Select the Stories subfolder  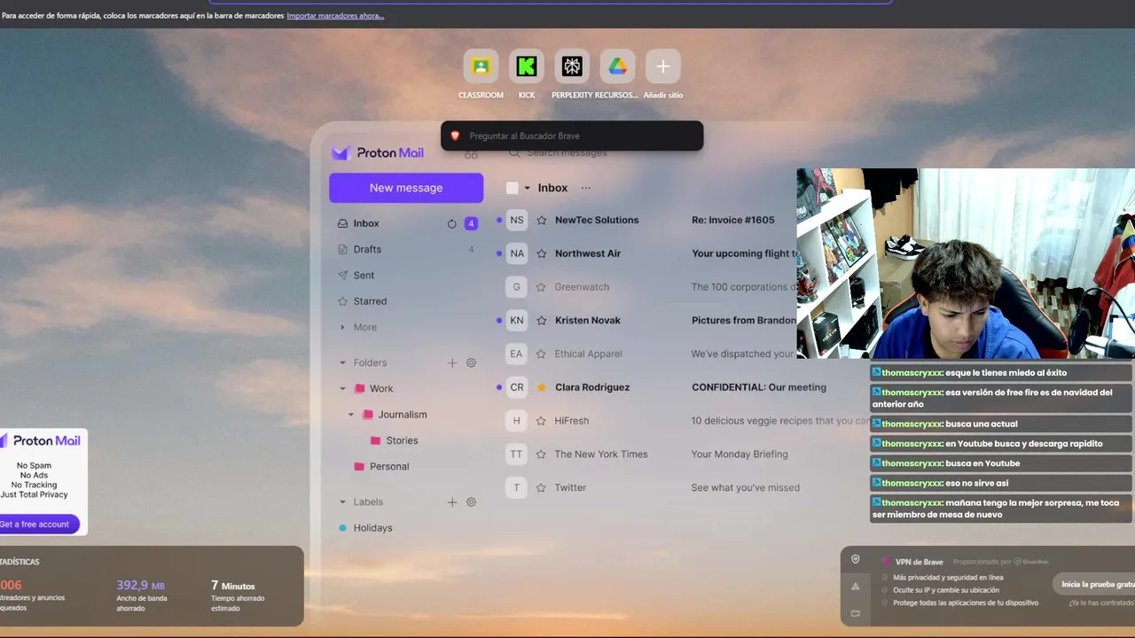pos(402,440)
